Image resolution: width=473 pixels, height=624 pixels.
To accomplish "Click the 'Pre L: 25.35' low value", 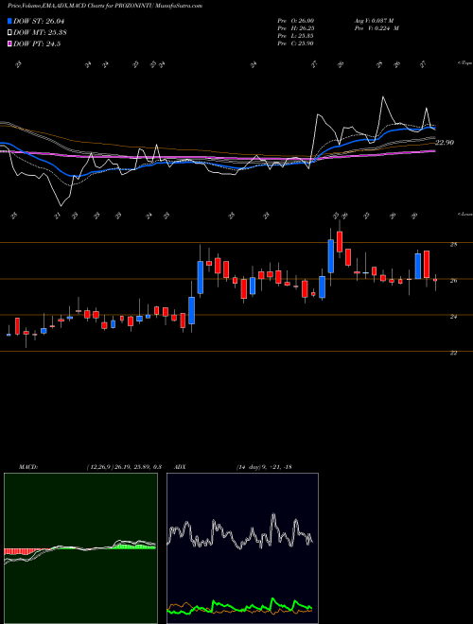I will 296,36.
